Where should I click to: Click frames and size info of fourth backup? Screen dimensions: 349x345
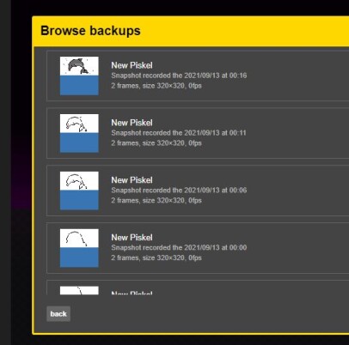coord(156,257)
